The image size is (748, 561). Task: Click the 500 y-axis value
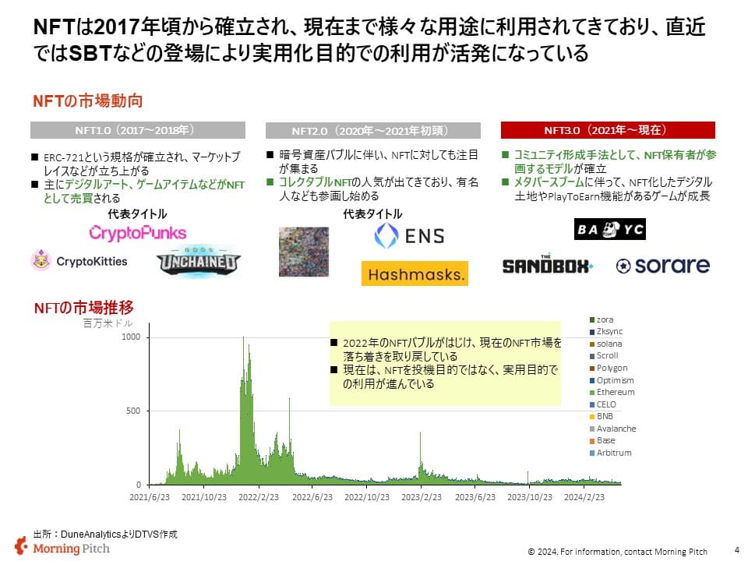(x=133, y=411)
